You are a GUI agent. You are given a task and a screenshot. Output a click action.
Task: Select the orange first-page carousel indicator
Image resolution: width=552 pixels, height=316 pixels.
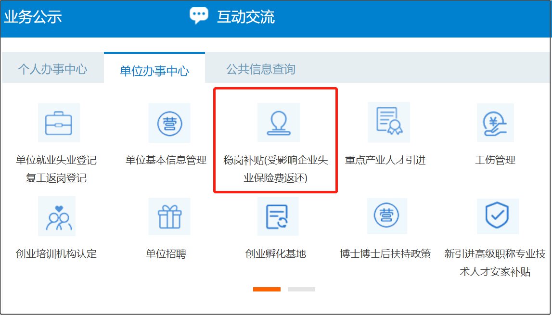point(267,289)
